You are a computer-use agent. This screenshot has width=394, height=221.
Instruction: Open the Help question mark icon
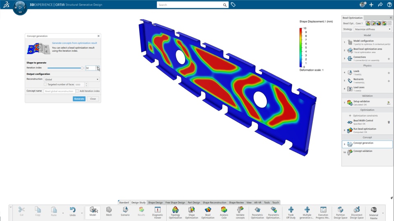tap(389, 5)
